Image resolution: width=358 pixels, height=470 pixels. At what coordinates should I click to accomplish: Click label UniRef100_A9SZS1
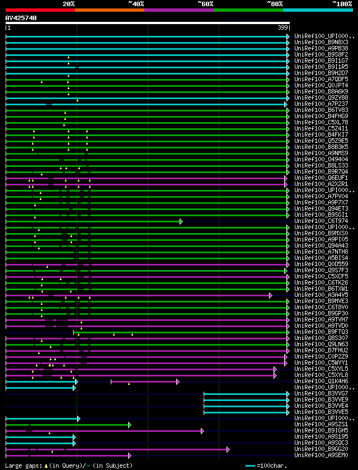[321, 424]
